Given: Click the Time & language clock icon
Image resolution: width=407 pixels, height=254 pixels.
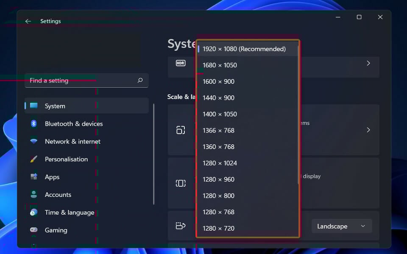Looking at the screenshot, I should click(34, 212).
